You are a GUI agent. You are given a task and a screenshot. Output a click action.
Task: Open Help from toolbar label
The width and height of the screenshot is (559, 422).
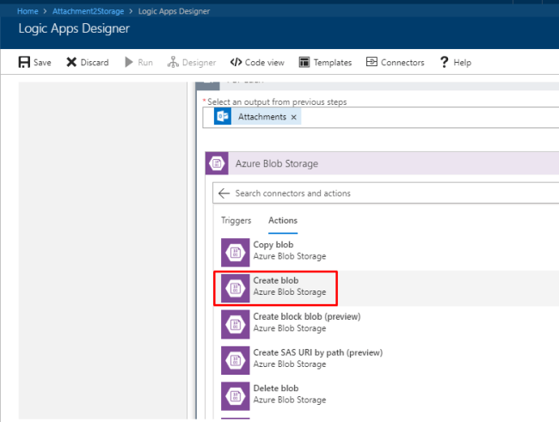pyautogui.click(x=463, y=63)
